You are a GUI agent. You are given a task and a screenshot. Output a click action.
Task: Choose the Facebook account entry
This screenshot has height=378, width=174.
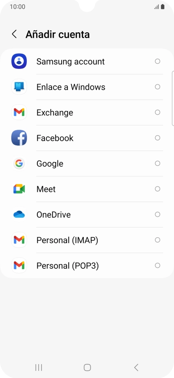pos(87,138)
